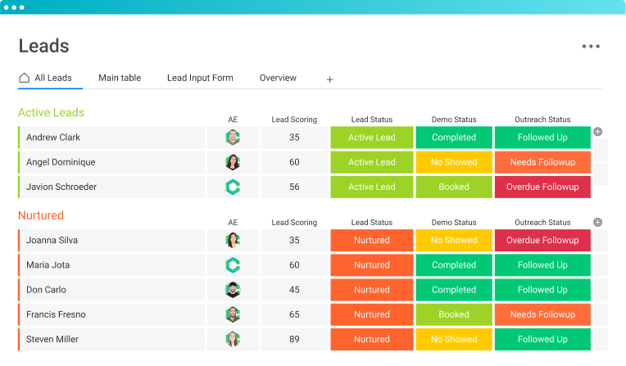Open the Main table tab
Screen dimensions: 626x366
pos(120,78)
